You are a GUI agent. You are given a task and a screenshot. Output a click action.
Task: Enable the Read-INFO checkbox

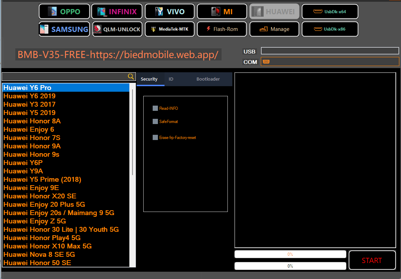(155, 108)
